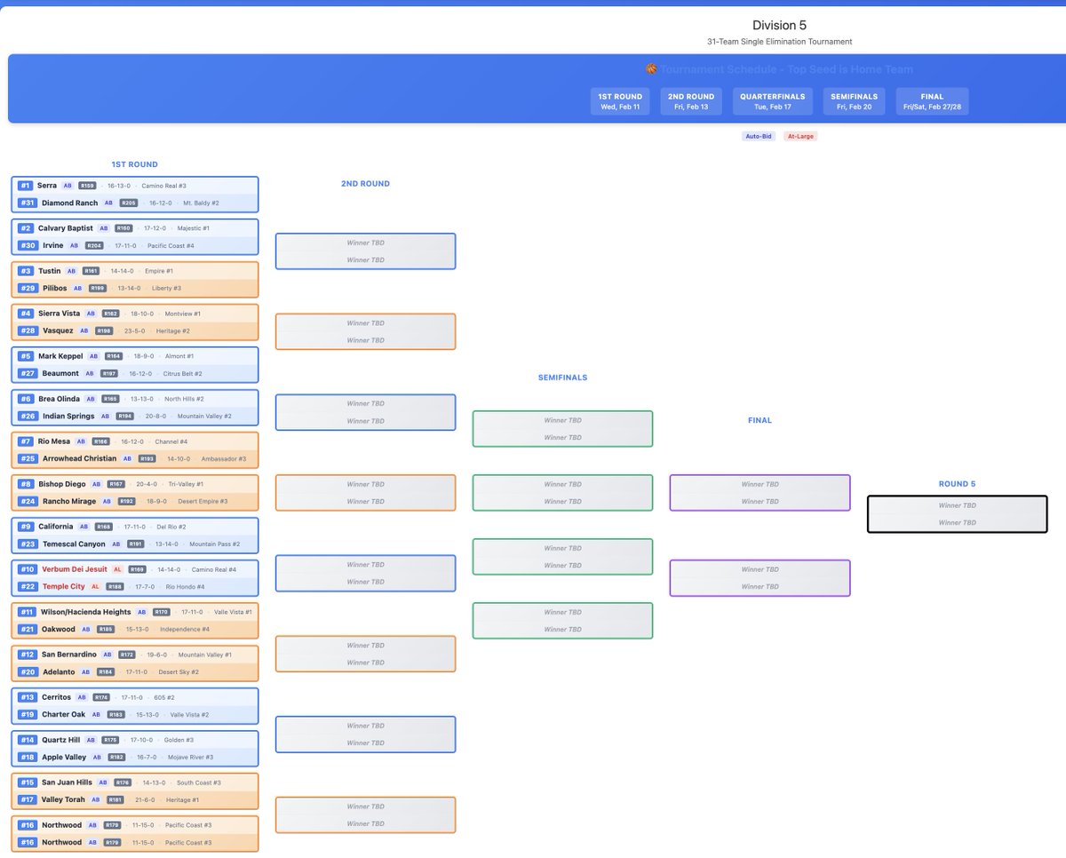Click the Division 5 page title

click(779, 25)
